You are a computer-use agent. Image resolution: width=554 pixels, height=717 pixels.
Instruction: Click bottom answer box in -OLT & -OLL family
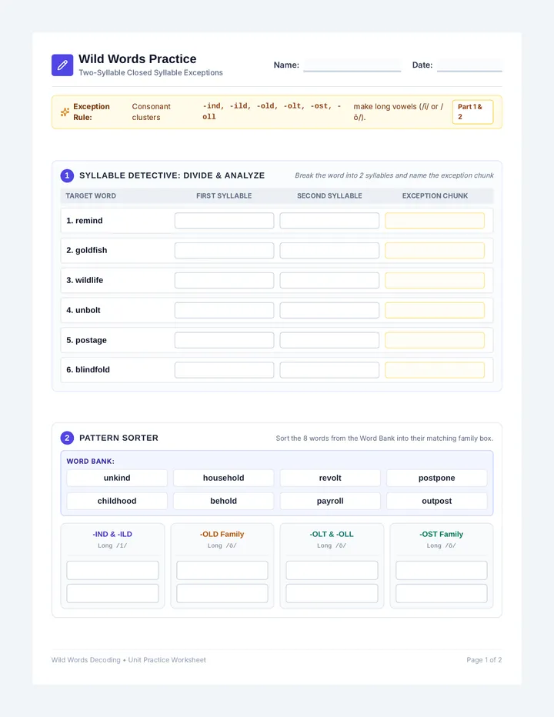[x=332, y=594]
